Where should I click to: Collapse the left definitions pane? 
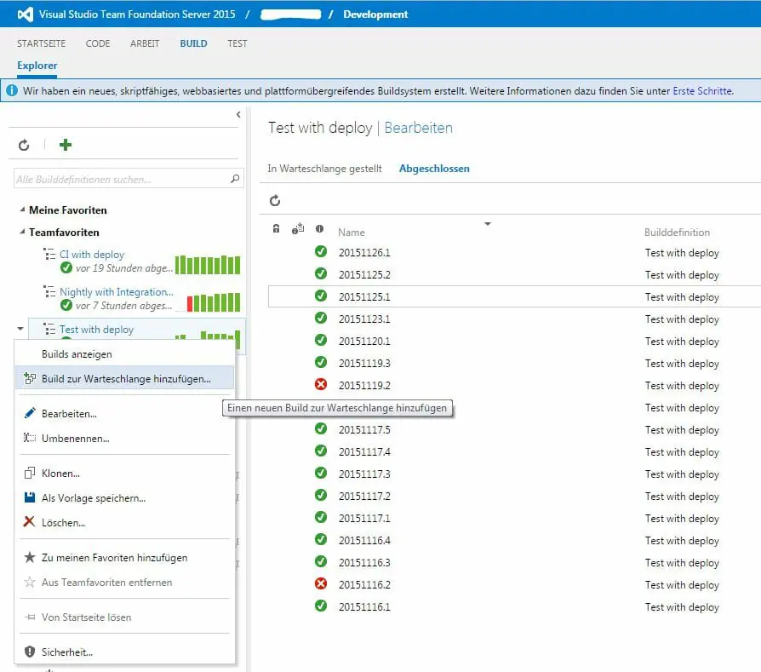(238, 115)
